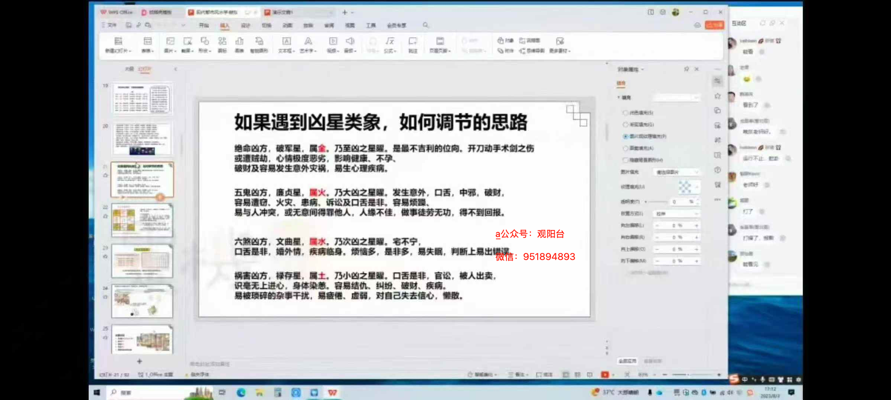The height and width of the screenshot is (400, 891).
Task: Tick the hide background graphics checkbox
Action: pos(626,160)
